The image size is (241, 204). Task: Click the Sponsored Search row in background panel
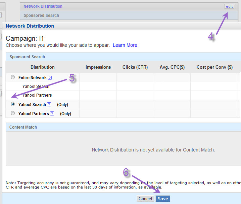[129, 15]
